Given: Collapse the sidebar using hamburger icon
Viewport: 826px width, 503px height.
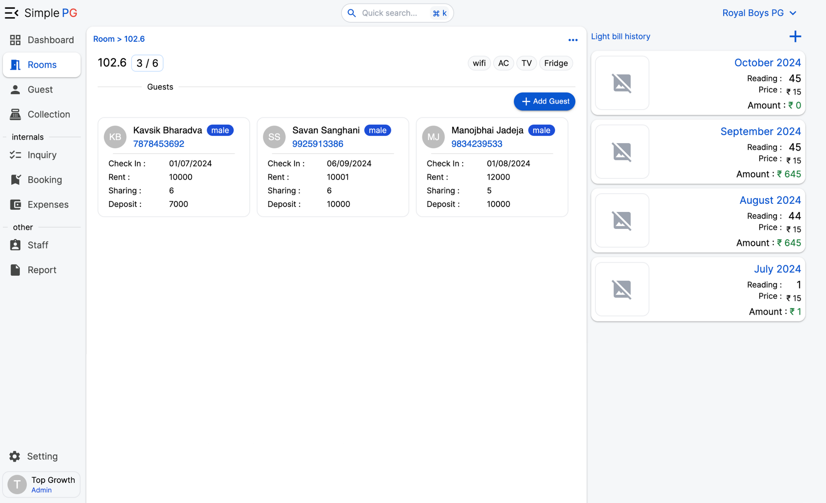Looking at the screenshot, I should [11, 13].
